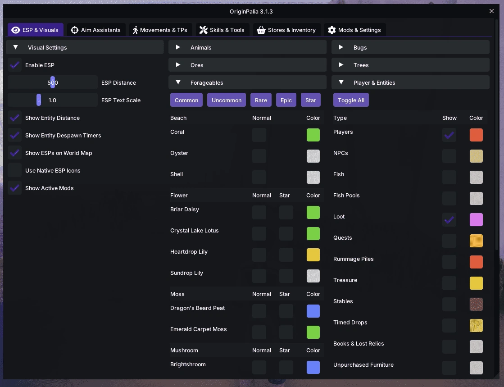Click the Star forageables button
The image size is (504, 387).
pos(310,100)
